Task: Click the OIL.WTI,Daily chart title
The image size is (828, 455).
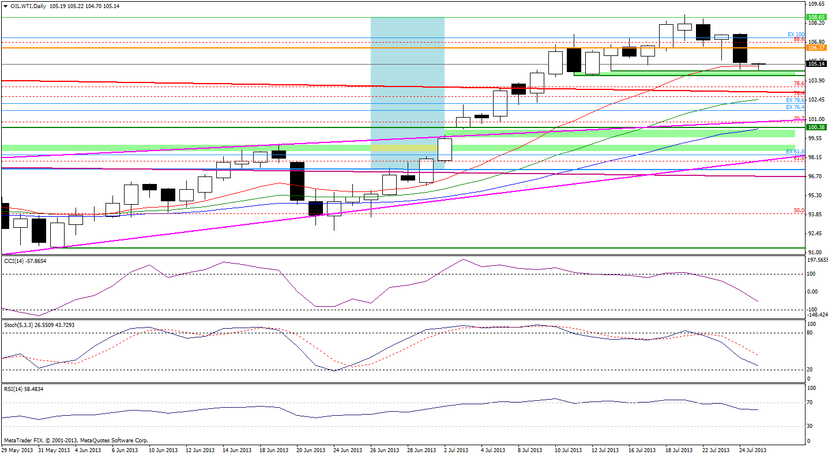Action: 28,6
